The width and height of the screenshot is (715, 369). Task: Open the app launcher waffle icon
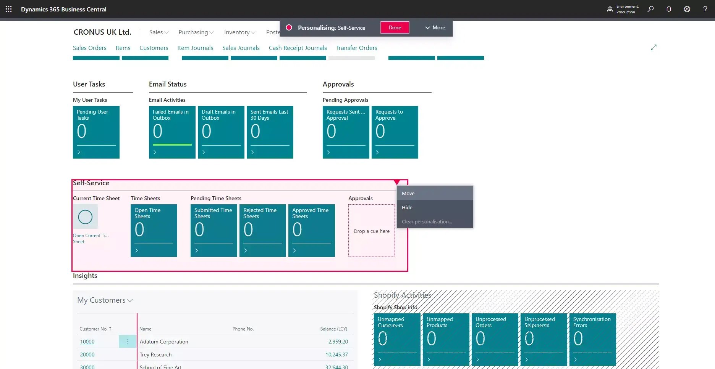click(8, 9)
